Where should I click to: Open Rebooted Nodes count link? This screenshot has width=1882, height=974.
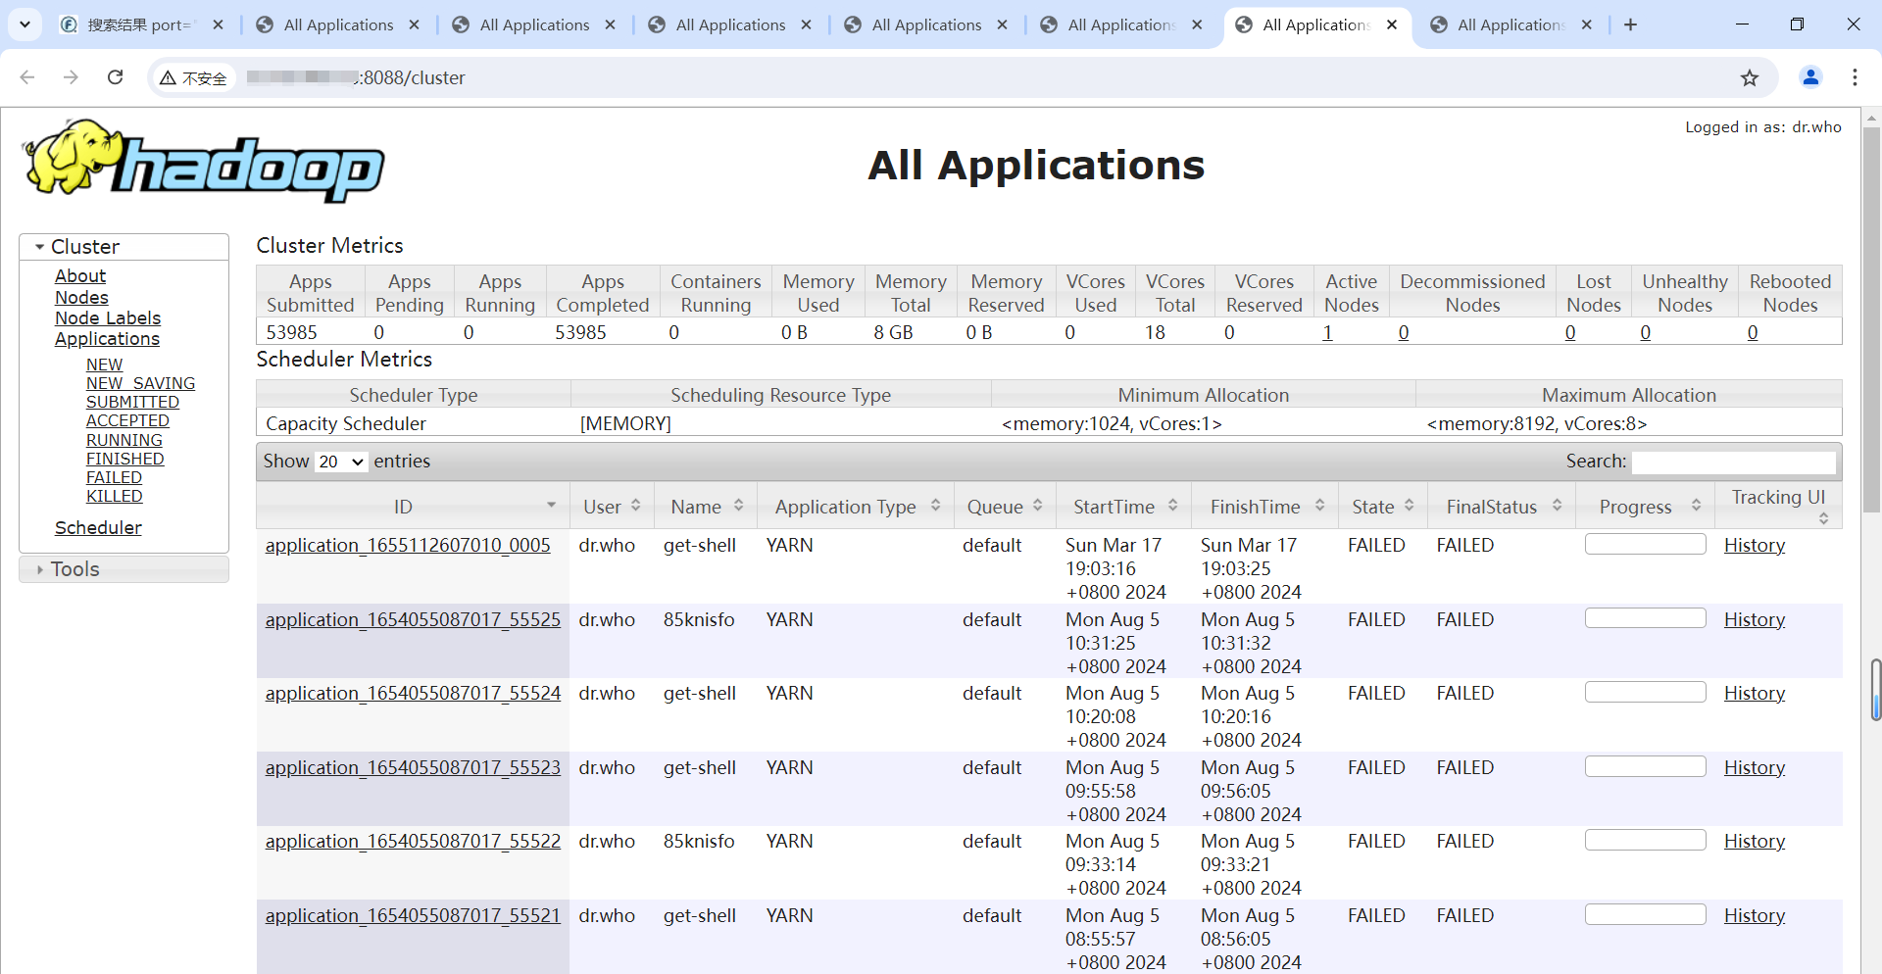point(1753,332)
